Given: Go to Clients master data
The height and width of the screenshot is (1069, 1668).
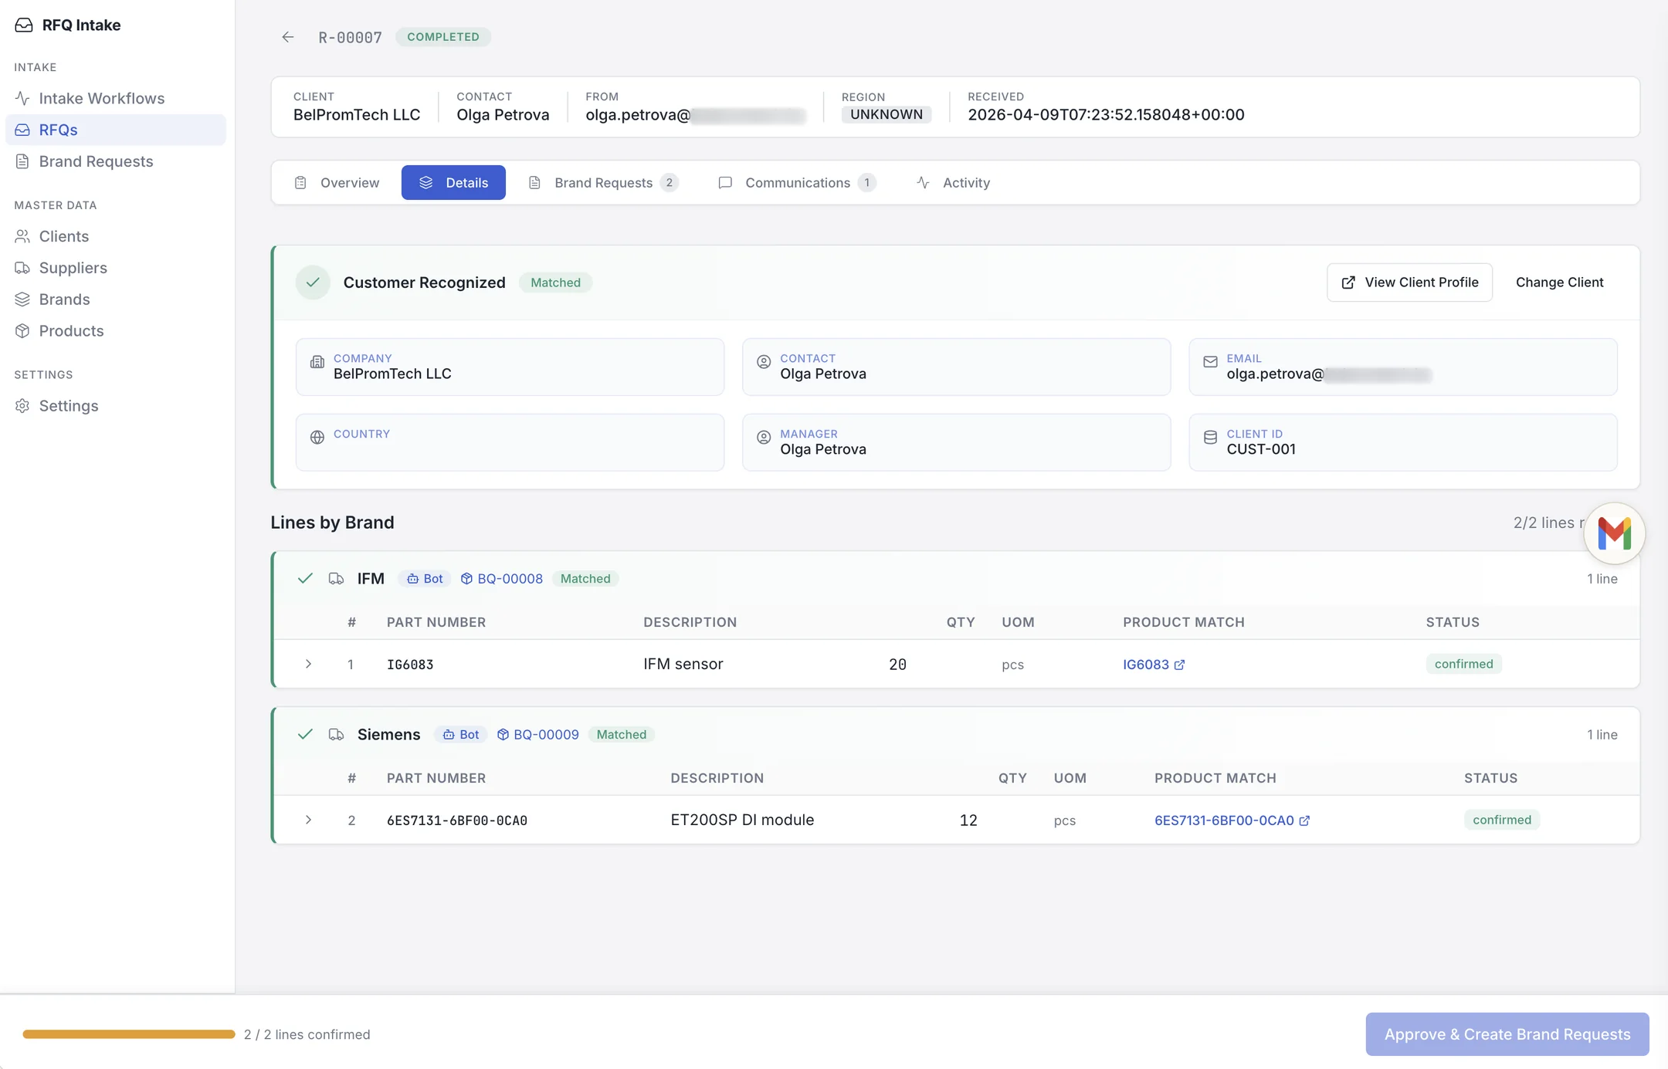Looking at the screenshot, I should point(115,236).
